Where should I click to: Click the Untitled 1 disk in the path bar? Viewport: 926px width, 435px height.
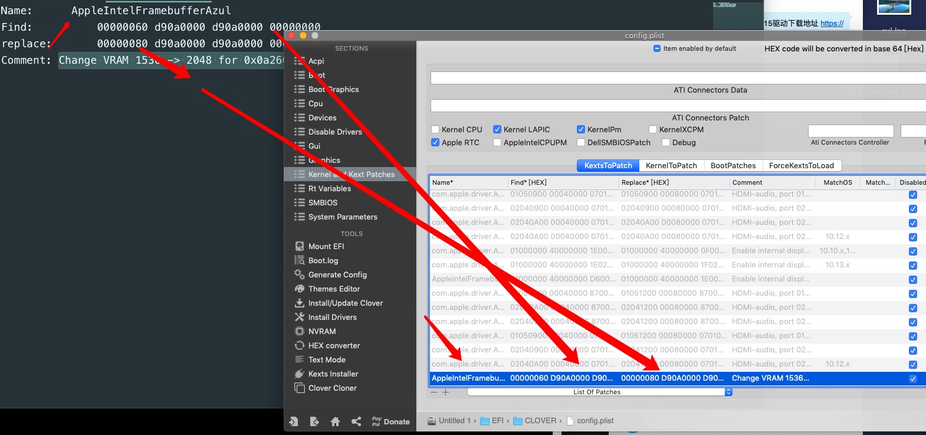449,421
